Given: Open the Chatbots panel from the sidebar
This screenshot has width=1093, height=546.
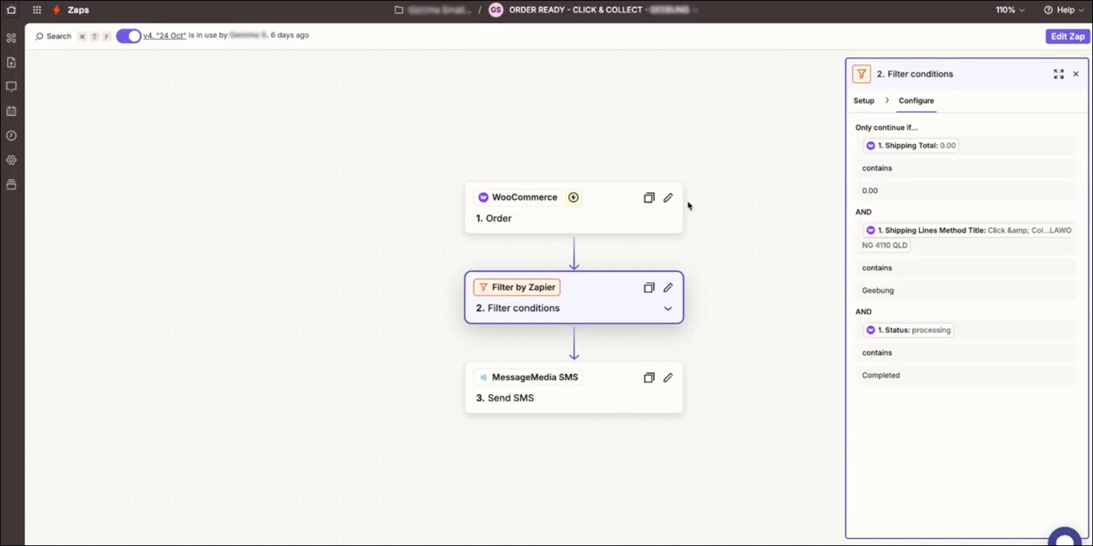Looking at the screenshot, I should 11,86.
